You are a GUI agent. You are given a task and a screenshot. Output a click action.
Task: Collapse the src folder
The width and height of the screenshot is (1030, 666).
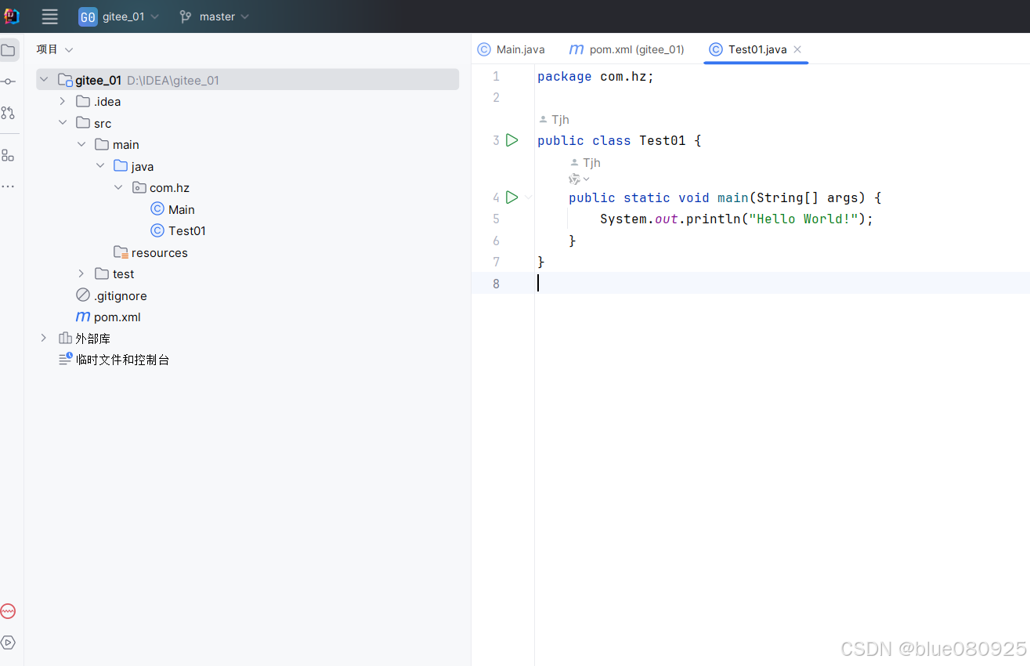coord(63,123)
